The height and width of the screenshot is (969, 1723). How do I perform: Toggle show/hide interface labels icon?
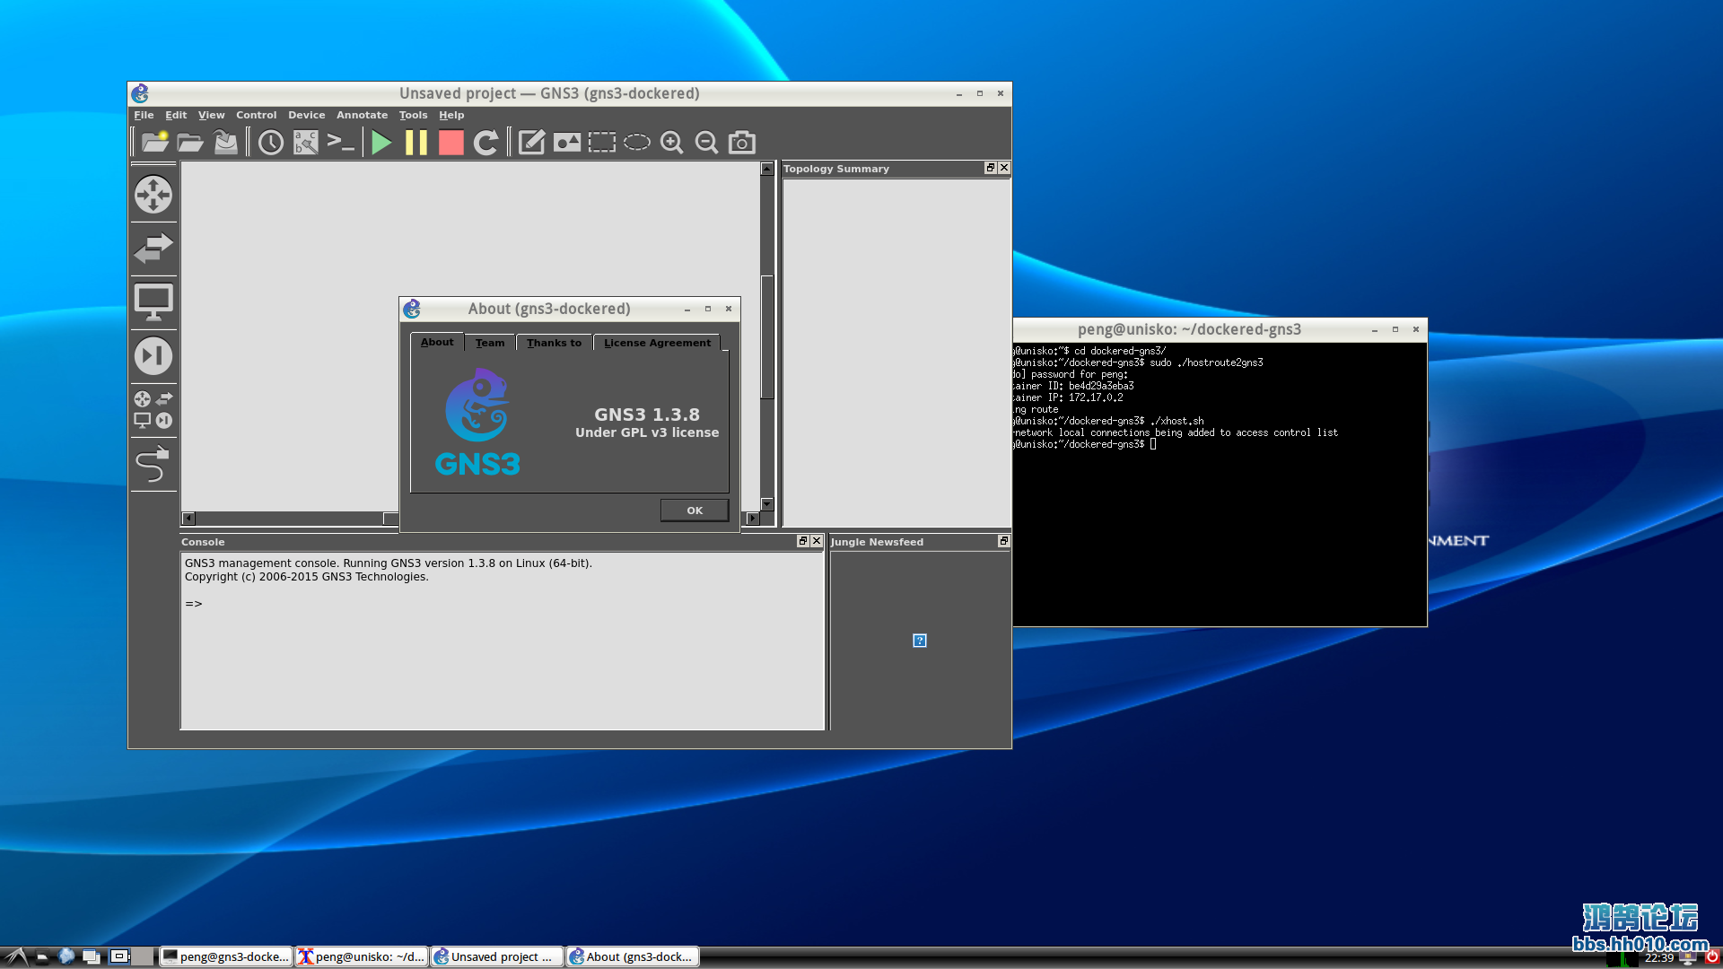(x=306, y=142)
